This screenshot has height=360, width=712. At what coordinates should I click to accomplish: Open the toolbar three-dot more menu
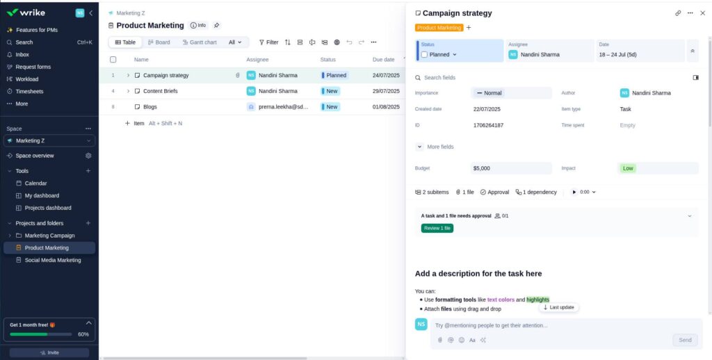click(x=373, y=42)
